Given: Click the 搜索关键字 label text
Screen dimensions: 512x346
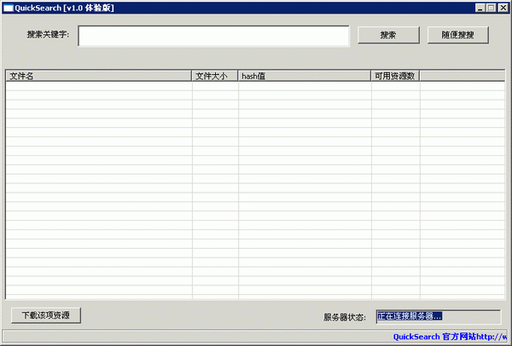Looking at the screenshot, I should [48, 34].
